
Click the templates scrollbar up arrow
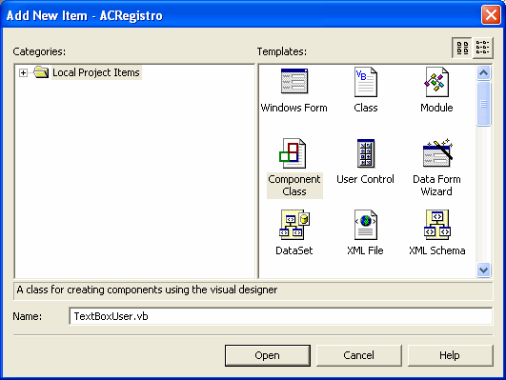483,73
